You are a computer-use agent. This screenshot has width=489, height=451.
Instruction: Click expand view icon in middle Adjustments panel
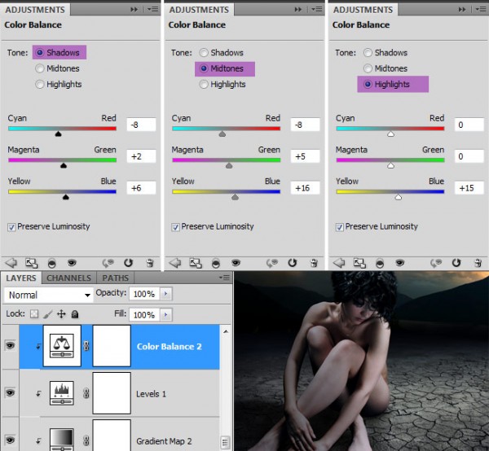tap(196, 263)
